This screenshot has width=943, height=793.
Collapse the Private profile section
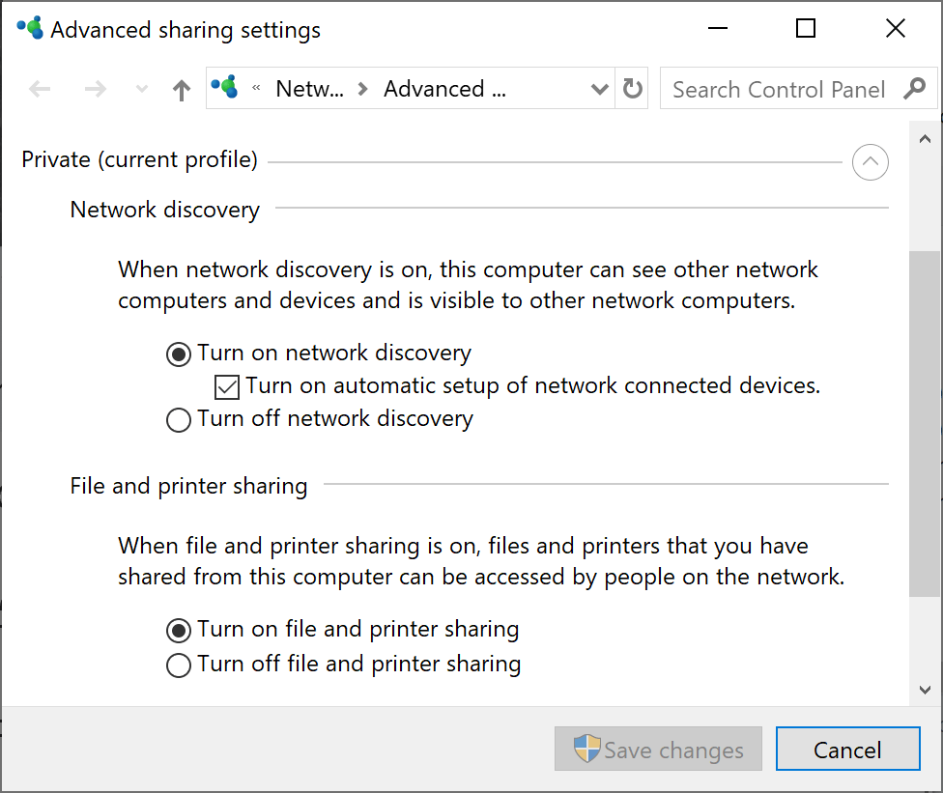click(870, 162)
